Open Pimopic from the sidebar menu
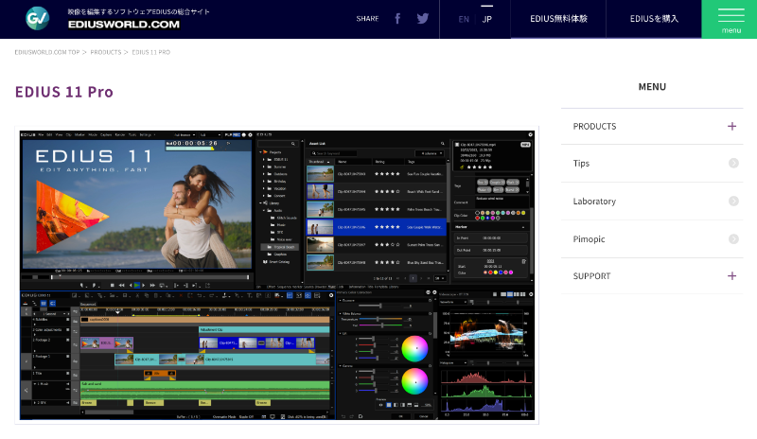Viewport: 757px width, 439px height. tap(652, 239)
